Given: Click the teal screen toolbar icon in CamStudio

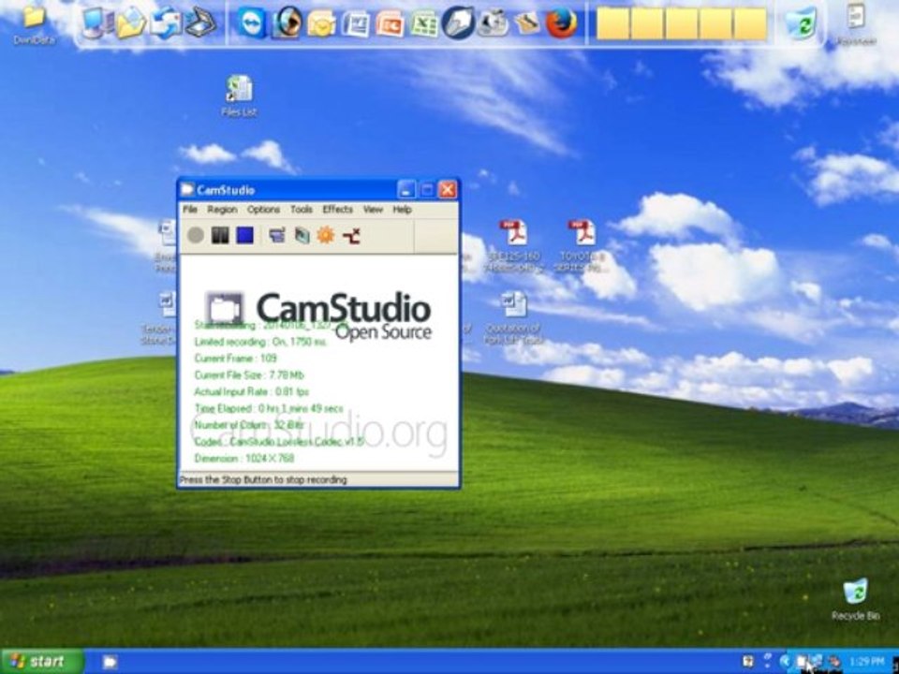Looking at the screenshot, I should tap(302, 235).
